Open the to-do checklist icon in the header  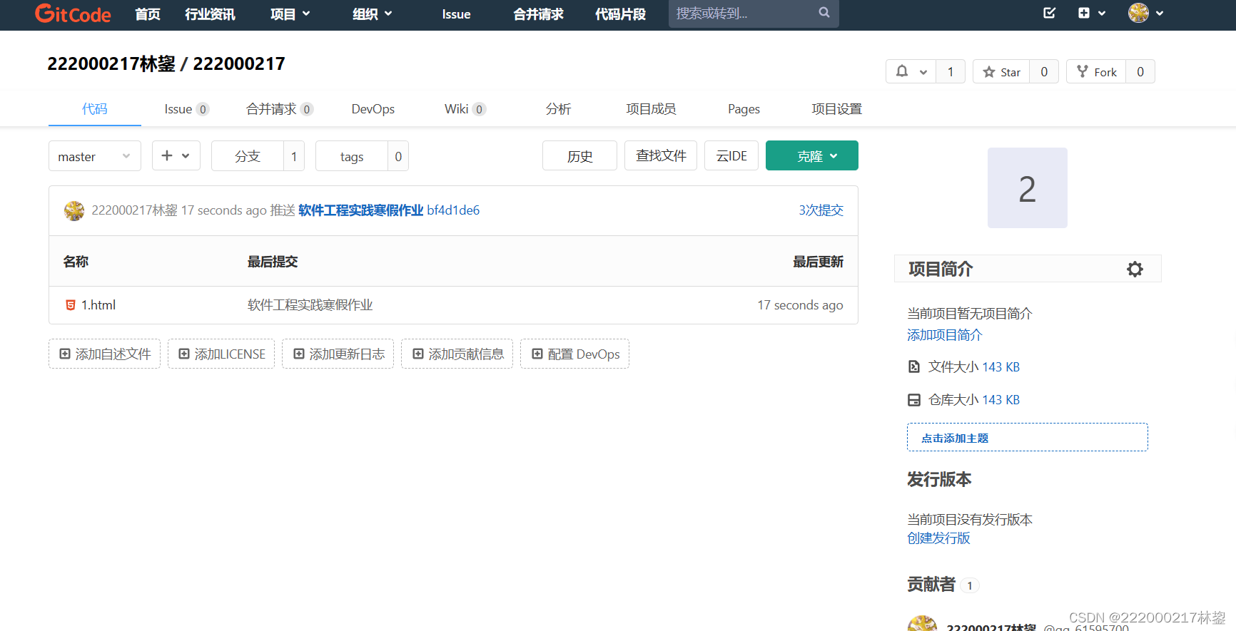(1049, 13)
